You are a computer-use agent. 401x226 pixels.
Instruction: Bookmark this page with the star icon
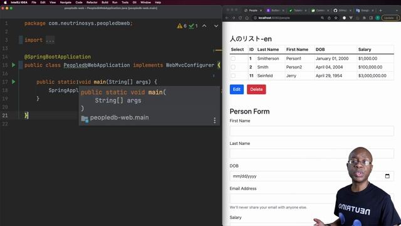coord(336,18)
